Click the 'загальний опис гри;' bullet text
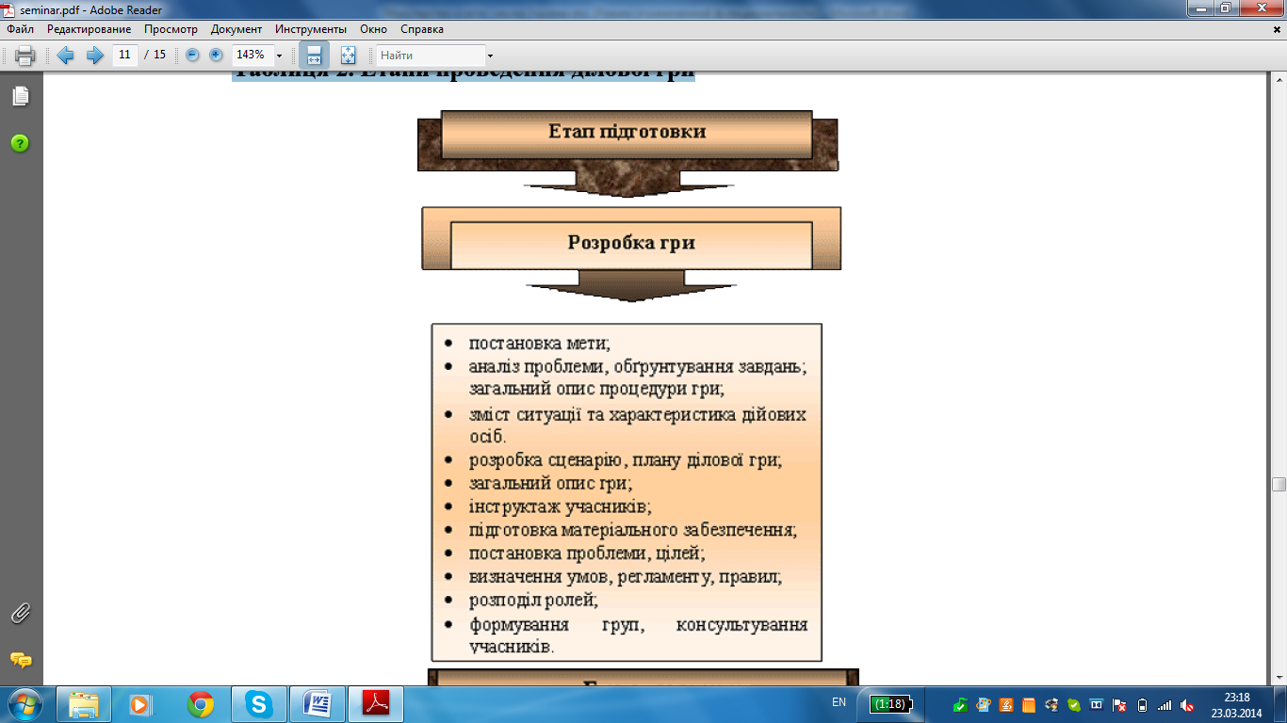1287x723 pixels. click(x=550, y=483)
